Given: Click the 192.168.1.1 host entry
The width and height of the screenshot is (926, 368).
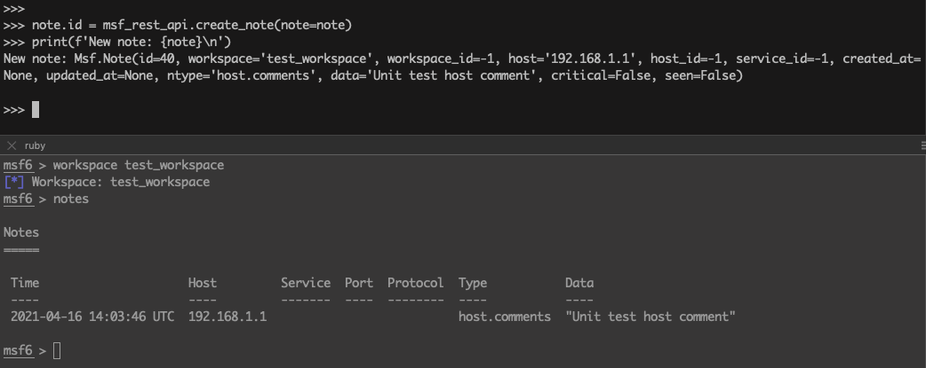Looking at the screenshot, I should [x=228, y=317].
